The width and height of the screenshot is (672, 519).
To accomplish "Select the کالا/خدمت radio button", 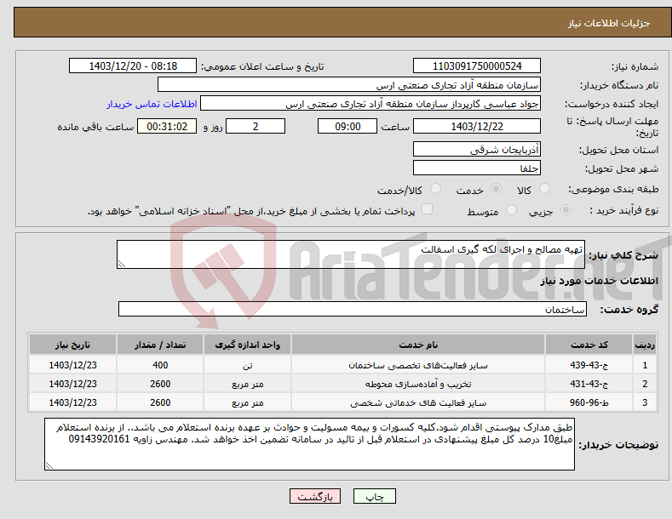I will [x=435, y=188].
